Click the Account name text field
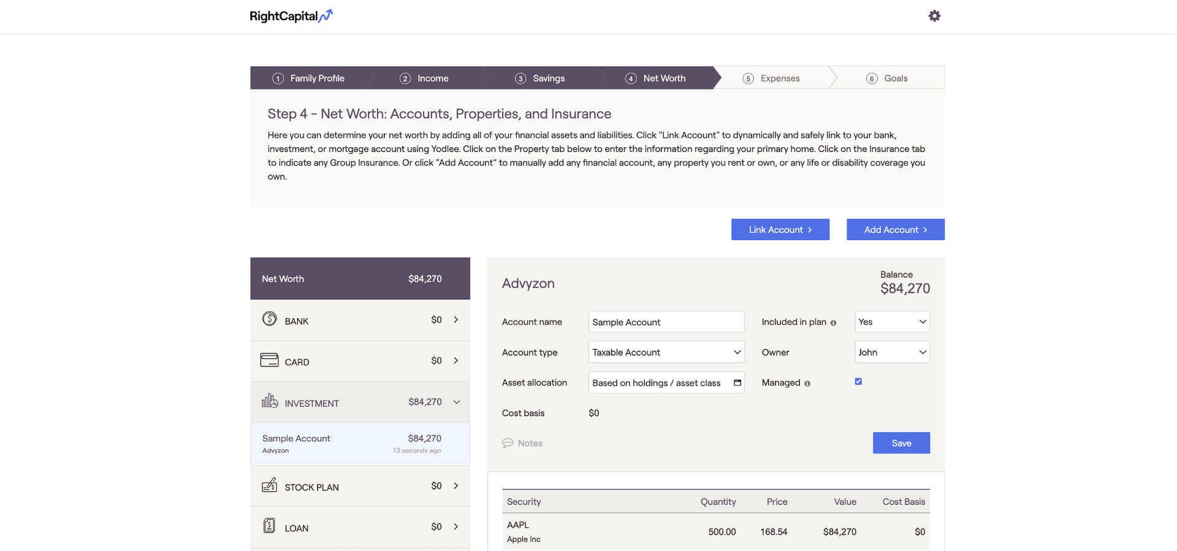 coord(666,322)
